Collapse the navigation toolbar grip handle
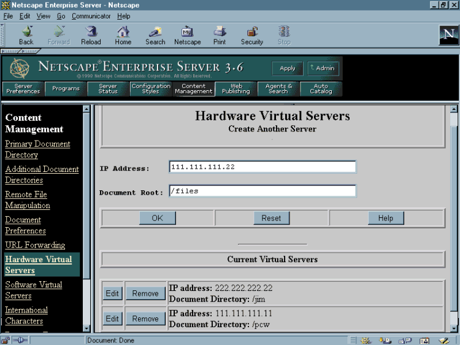 pyautogui.click(x=2, y=35)
